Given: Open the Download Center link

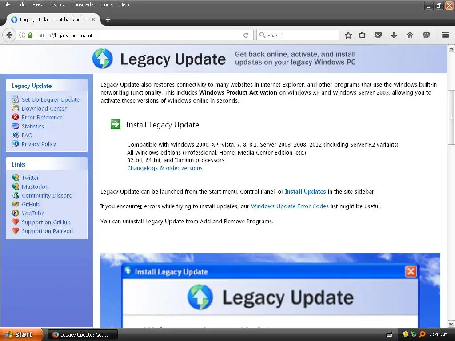Looking at the screenshot, I should [x=44, y=108].
